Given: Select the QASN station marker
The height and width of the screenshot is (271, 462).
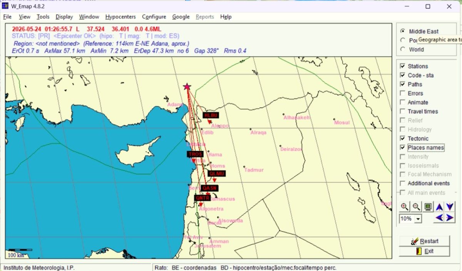Looking at the screenshot, I should [x=210, y=188].
